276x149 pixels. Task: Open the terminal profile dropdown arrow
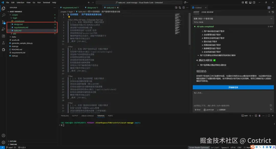tap(252, 116)
